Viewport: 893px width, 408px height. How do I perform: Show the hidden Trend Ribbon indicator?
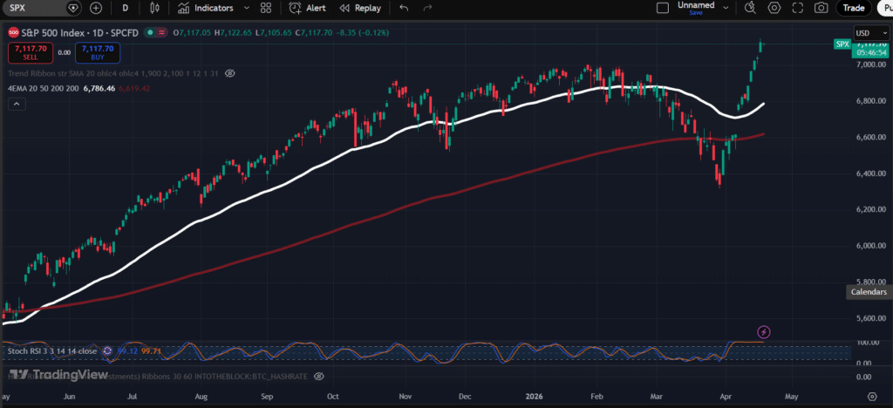(x=230, y=74)
